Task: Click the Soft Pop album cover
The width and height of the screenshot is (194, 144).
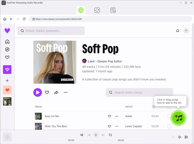Action: (55, 62)
